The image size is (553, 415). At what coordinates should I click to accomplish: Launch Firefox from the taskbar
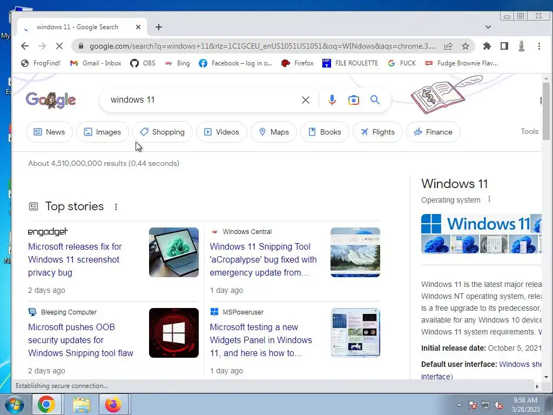pyautogui.click(x=113, y=404)
